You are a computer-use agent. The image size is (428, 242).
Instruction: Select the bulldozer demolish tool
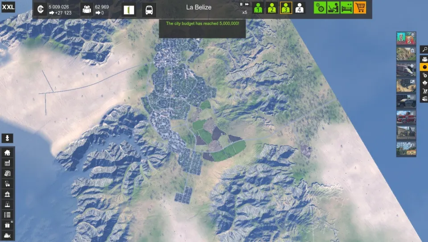(x=8, y=236)
